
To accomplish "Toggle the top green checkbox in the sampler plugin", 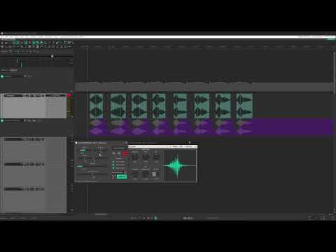I will [113, 162].
